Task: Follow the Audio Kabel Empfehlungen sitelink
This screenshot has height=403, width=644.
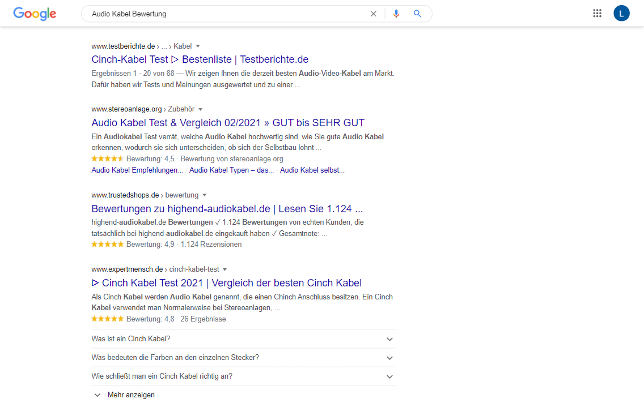Action: [137, 170]
